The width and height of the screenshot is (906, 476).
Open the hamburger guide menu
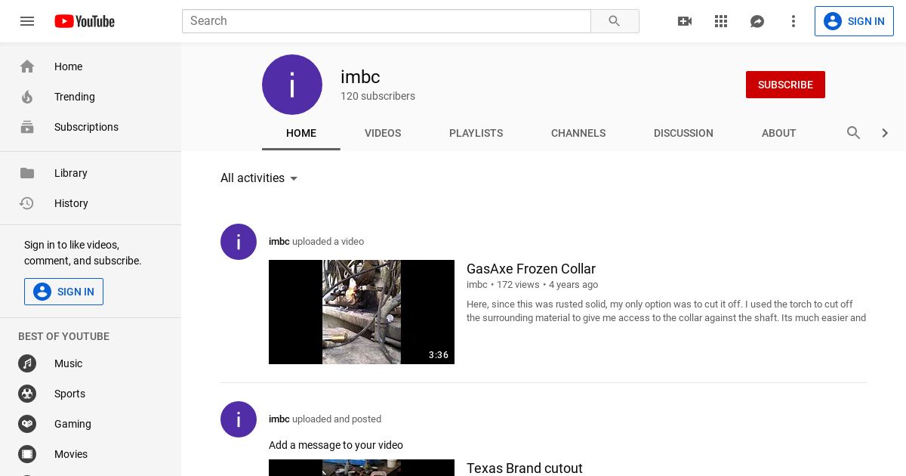coord(27,21)
